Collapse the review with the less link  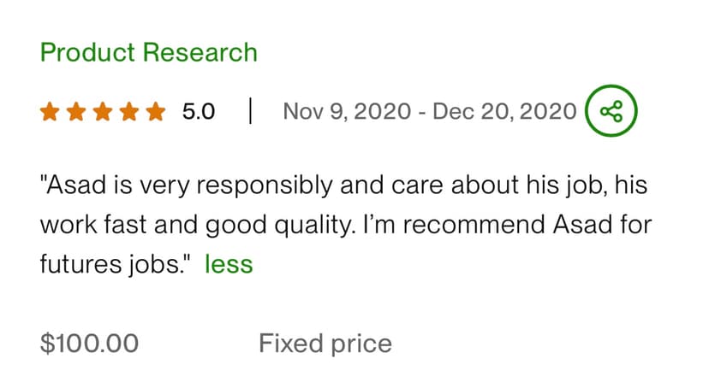click(x=229, y=264)
